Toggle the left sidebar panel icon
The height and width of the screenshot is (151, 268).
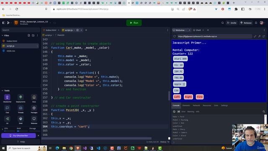click(4, 23)
